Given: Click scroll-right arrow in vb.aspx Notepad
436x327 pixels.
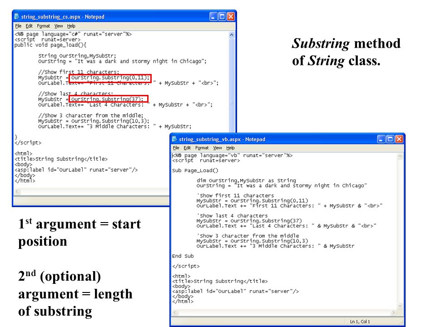Looking at the screenshot, I should [x=393, y=312].
